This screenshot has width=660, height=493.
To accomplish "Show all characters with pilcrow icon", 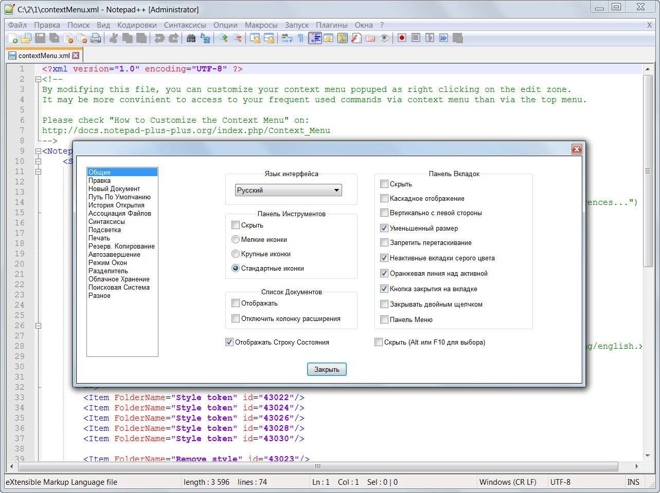I will pyautogui.click(x=300, y=38).
